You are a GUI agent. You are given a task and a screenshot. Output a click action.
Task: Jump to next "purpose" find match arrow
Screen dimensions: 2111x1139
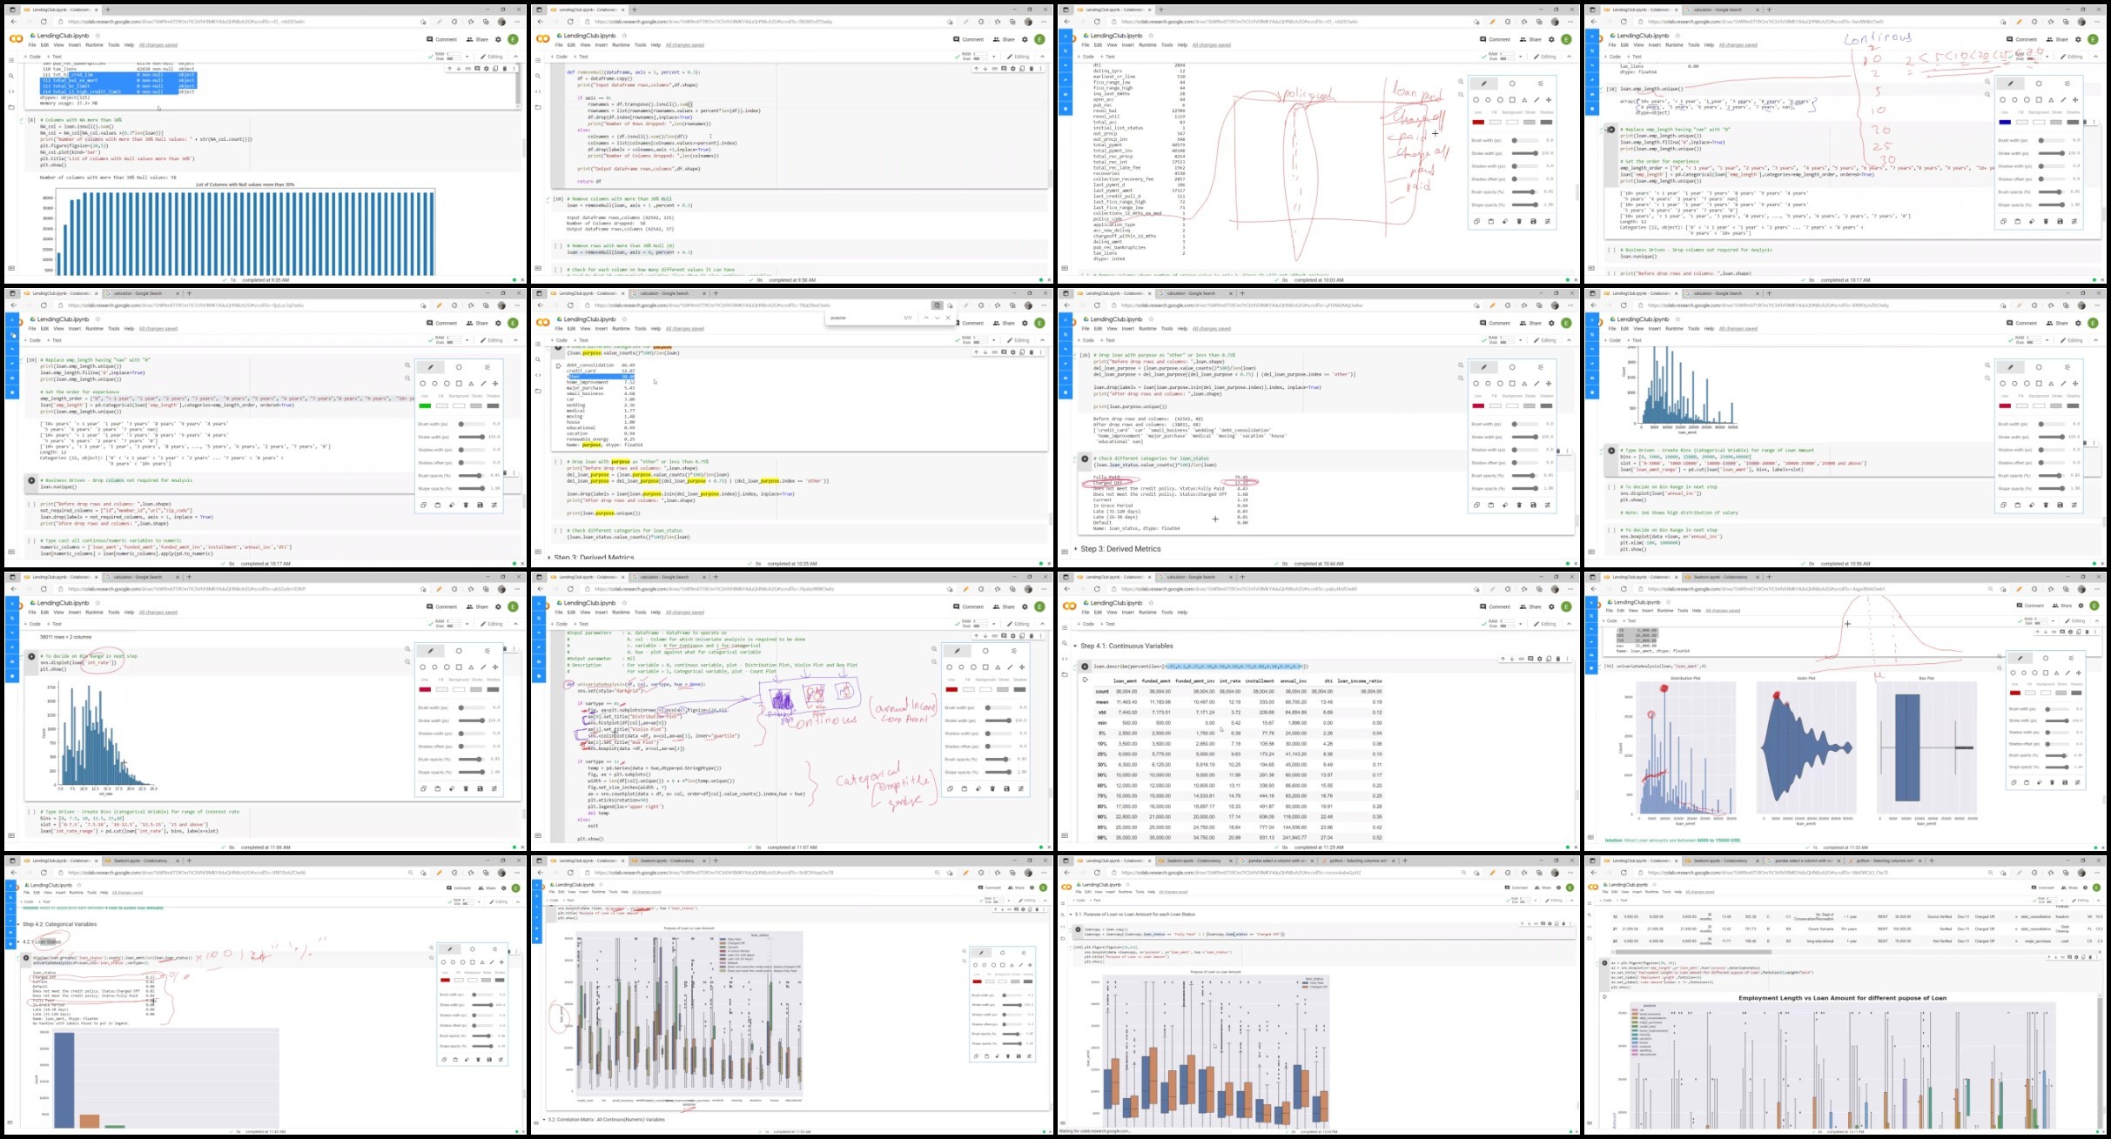[937, 318]
